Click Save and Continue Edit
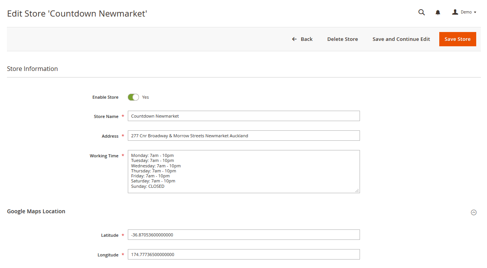Screen dimensions: 487x268 [401, 39]
